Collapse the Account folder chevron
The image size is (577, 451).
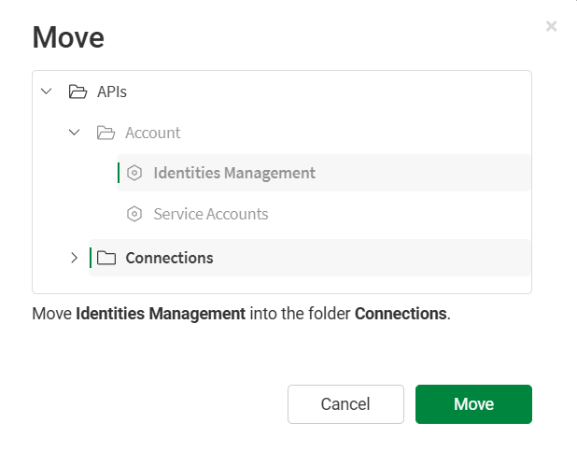[x=75, y=133]
